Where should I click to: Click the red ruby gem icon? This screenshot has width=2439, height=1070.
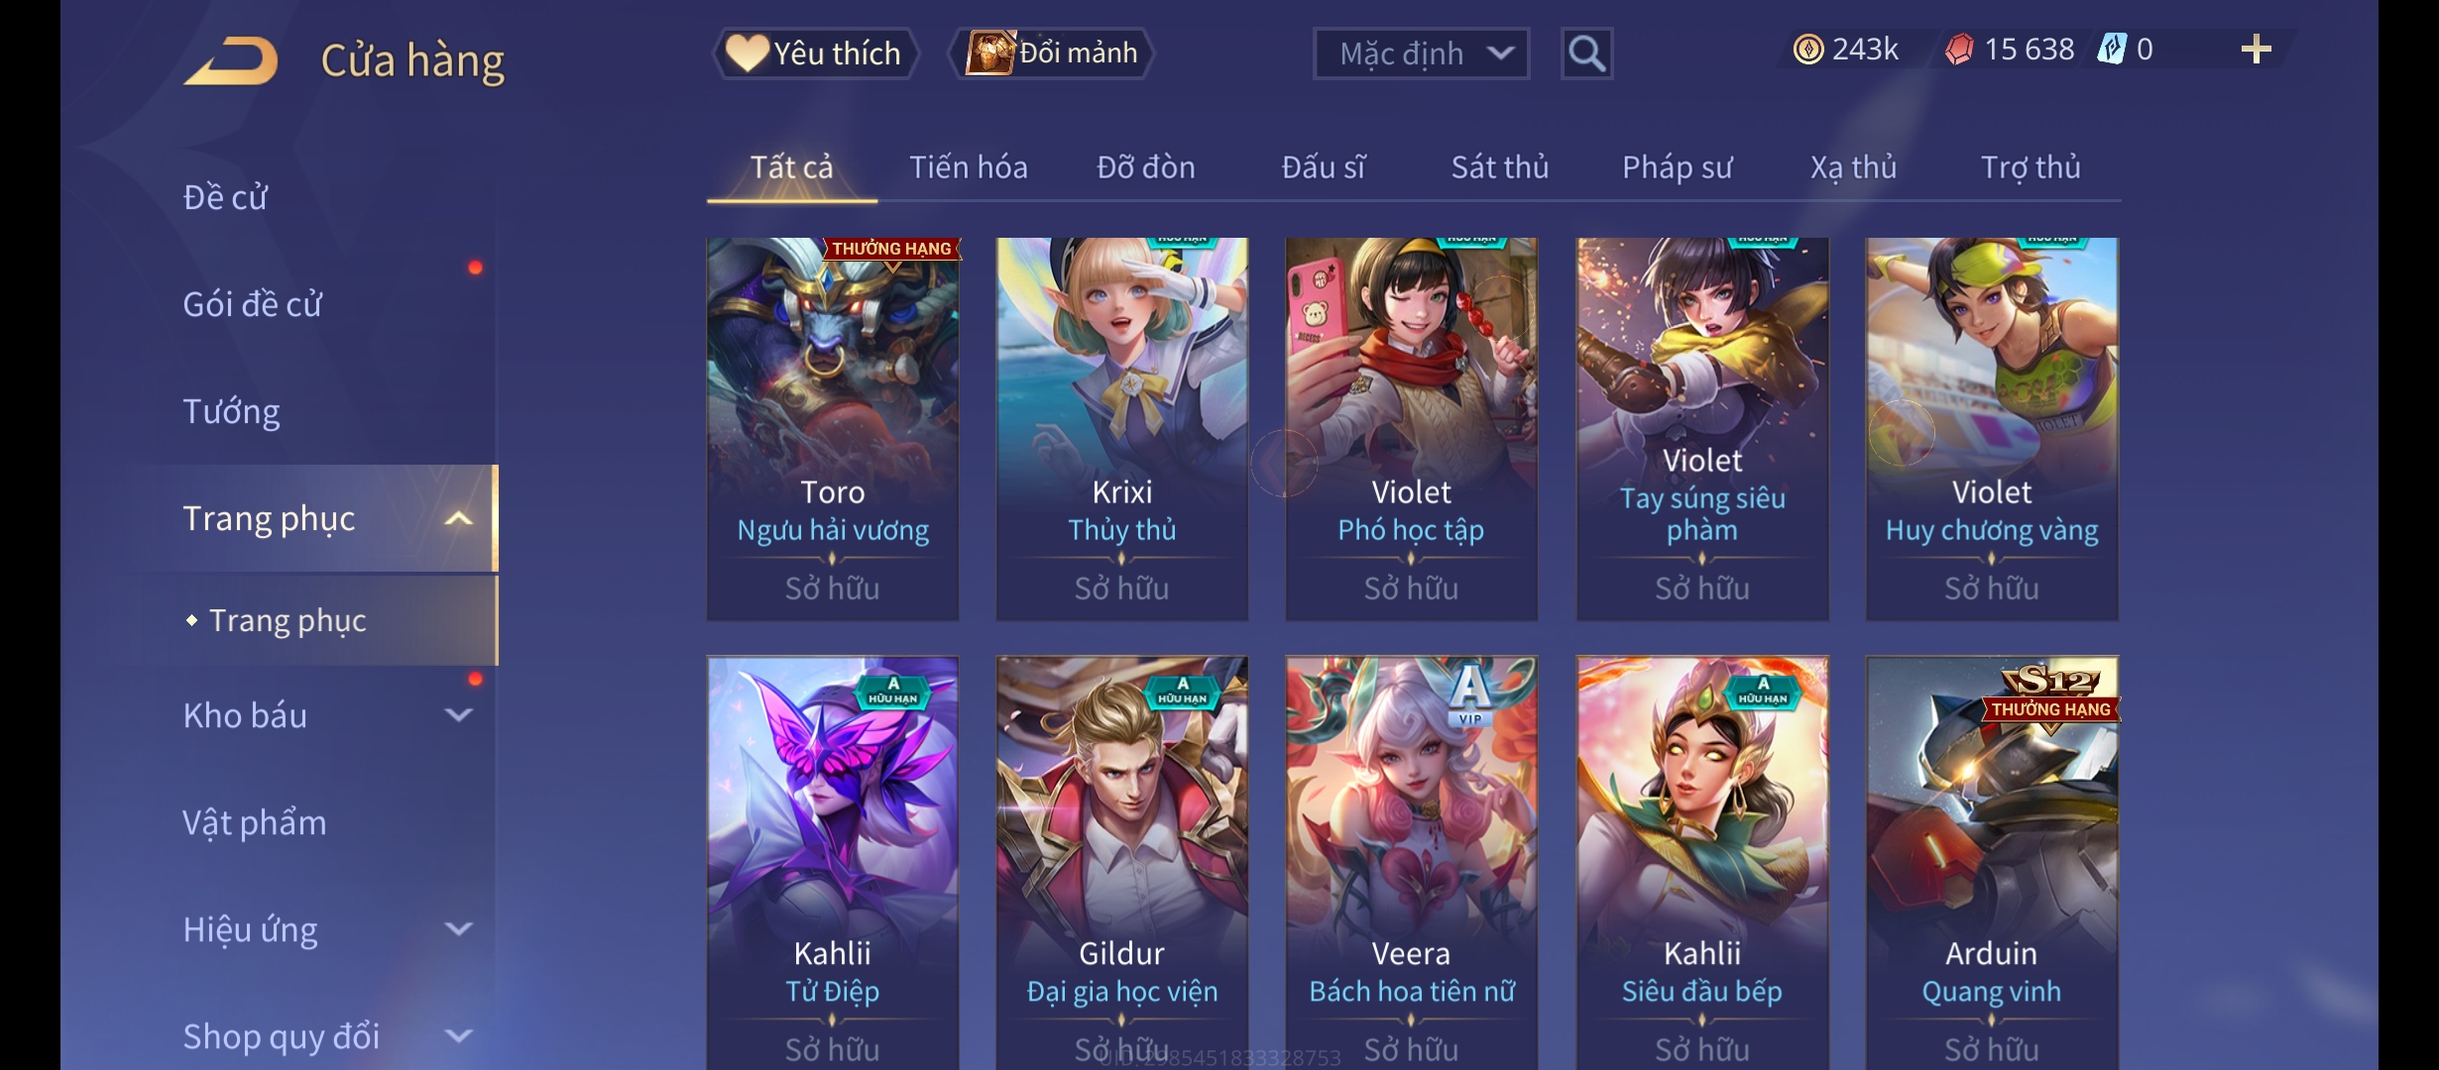pyautogui.click(x=1959, y=50)
